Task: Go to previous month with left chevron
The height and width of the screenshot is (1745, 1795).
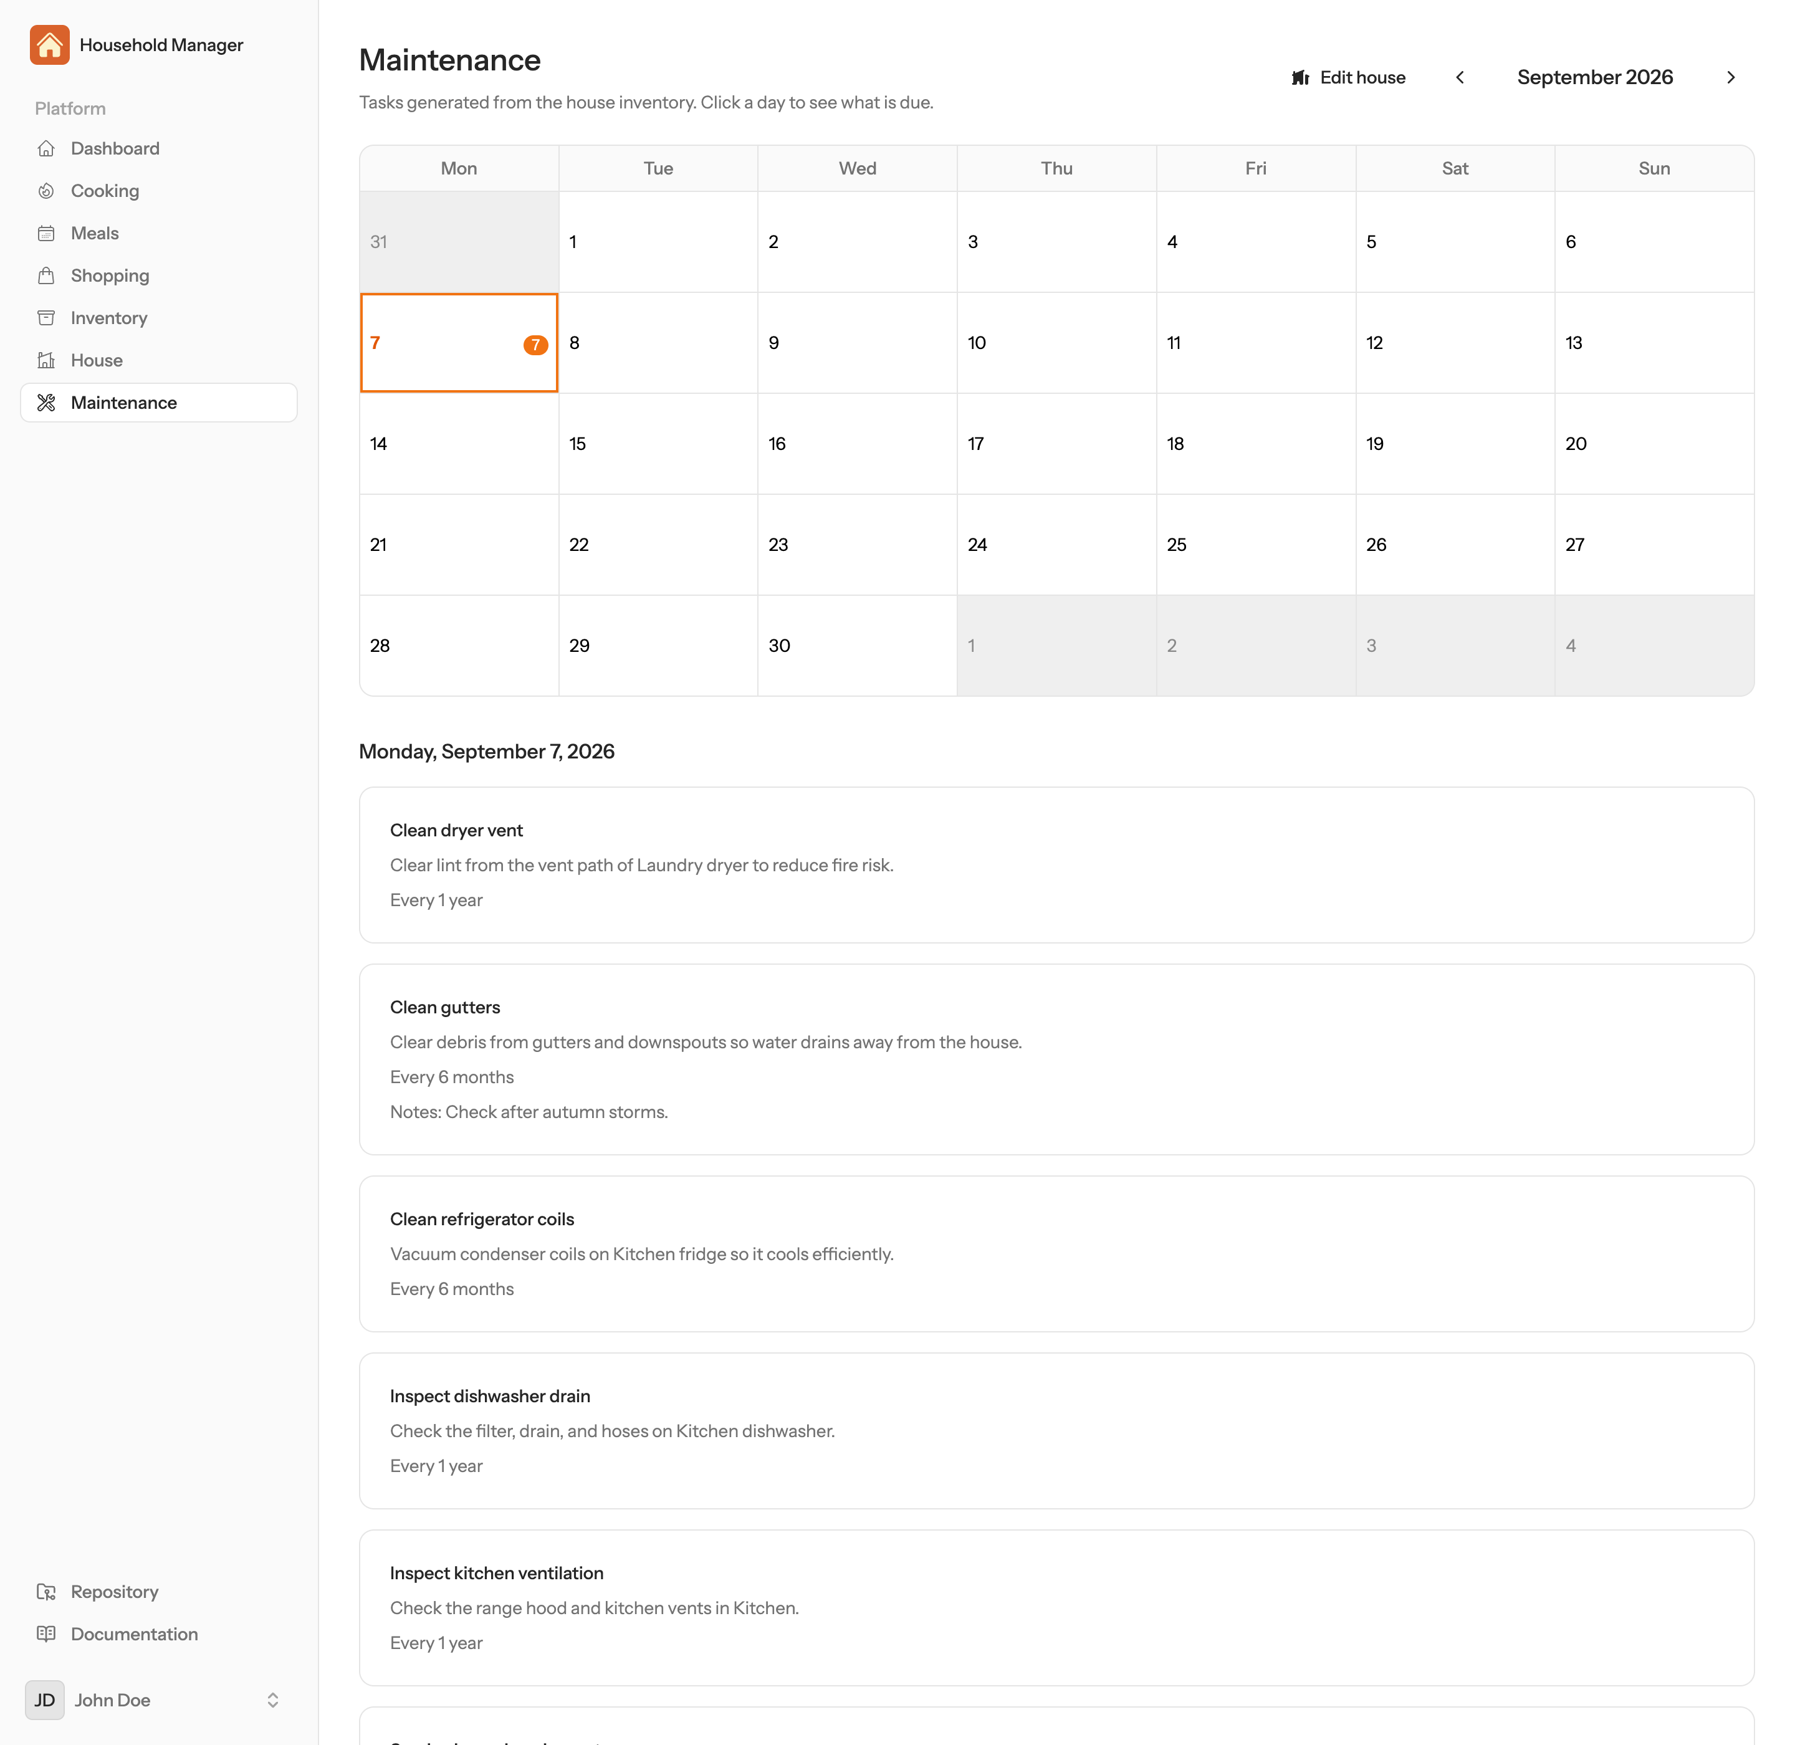Action: click(1460, 77)
